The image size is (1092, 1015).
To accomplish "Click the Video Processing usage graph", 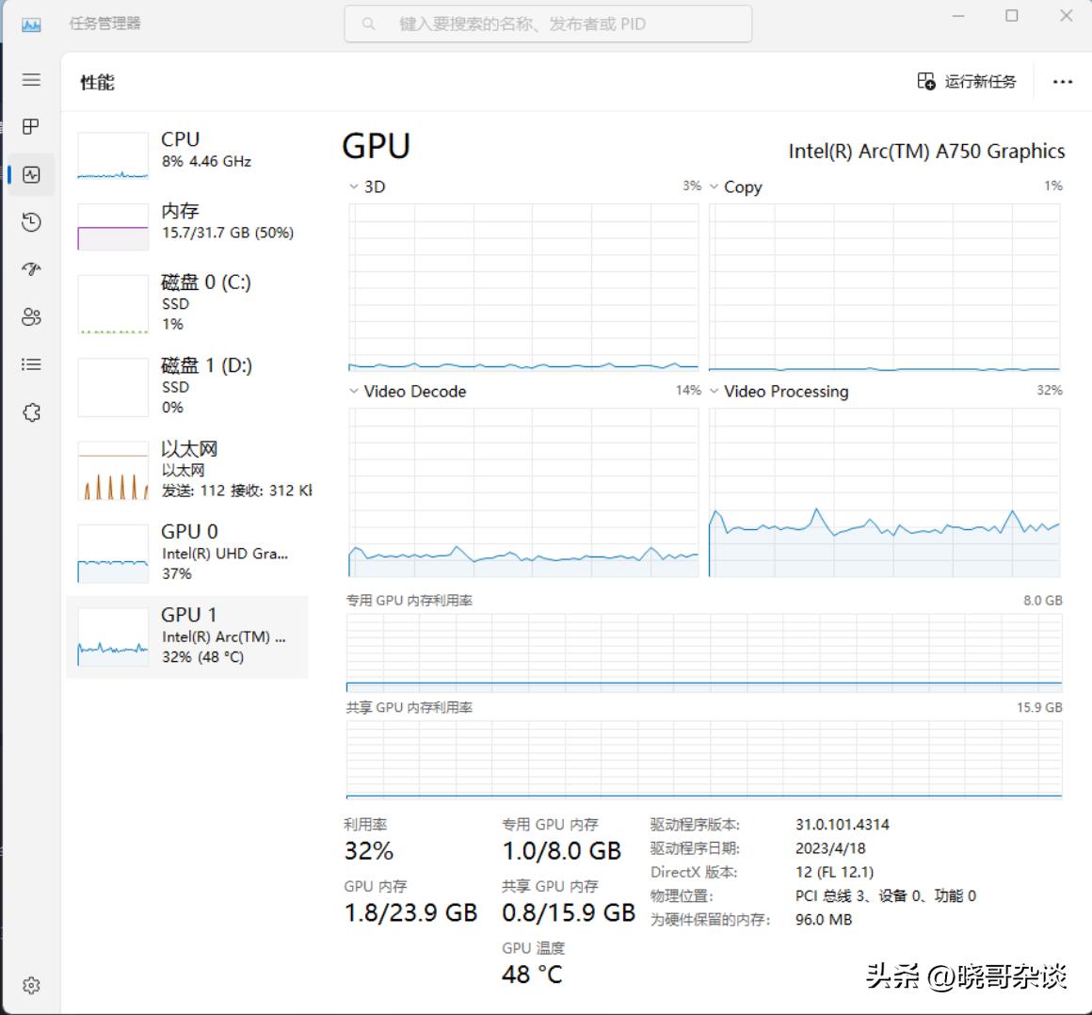I will pyautogui.click(x=885, y=492).
